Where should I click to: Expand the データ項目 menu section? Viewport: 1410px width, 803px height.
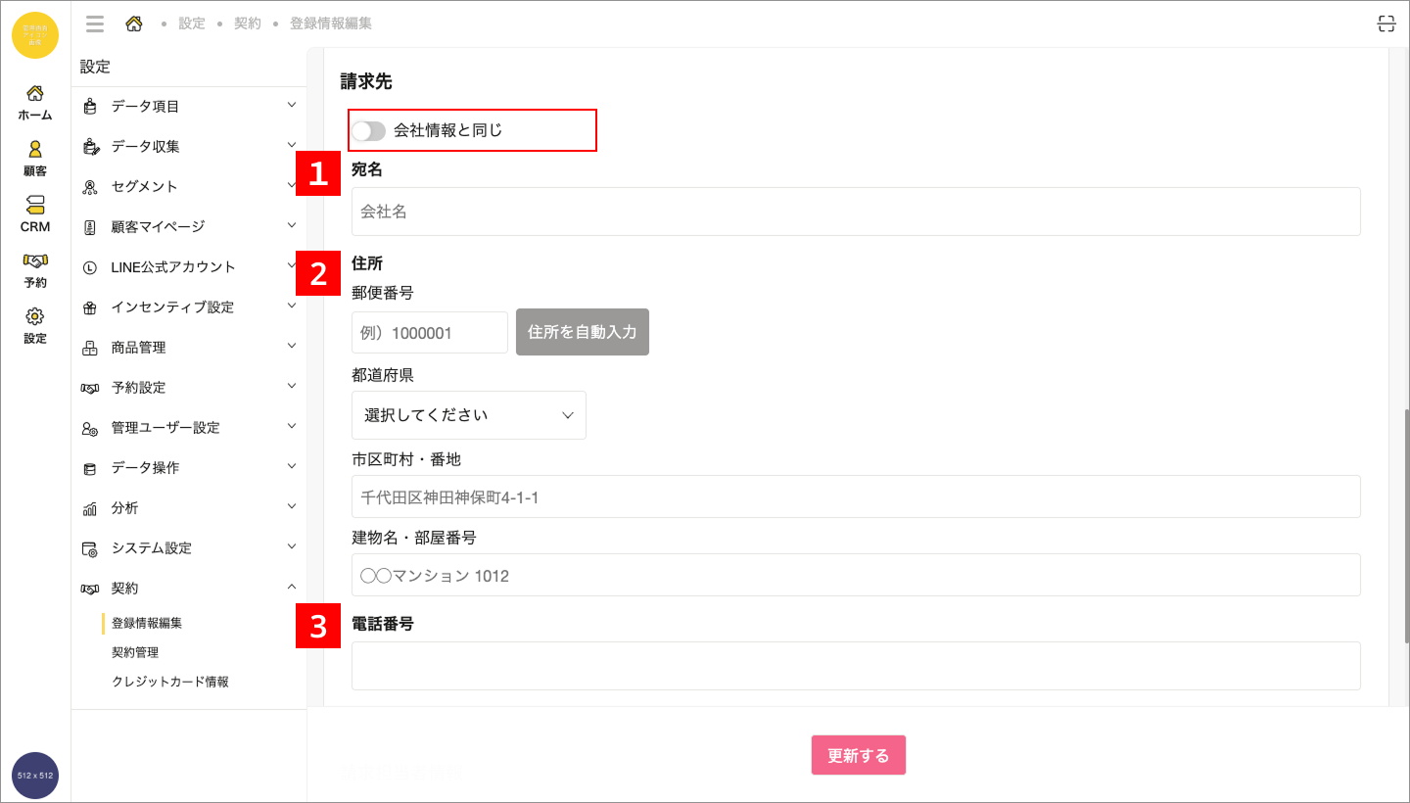coord(189,105)
